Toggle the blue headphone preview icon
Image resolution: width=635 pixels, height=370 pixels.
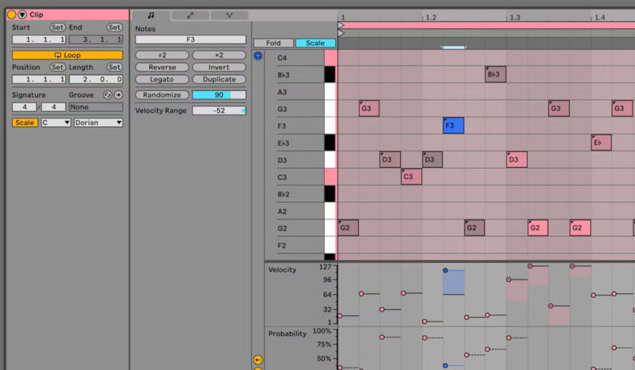click(x=258, y=55)
